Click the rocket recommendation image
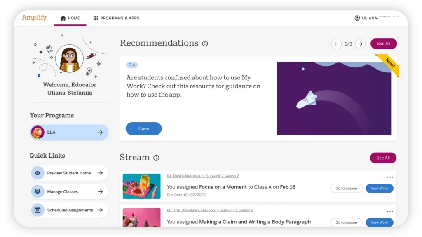The image size is (422, 237). click(334, 98)
